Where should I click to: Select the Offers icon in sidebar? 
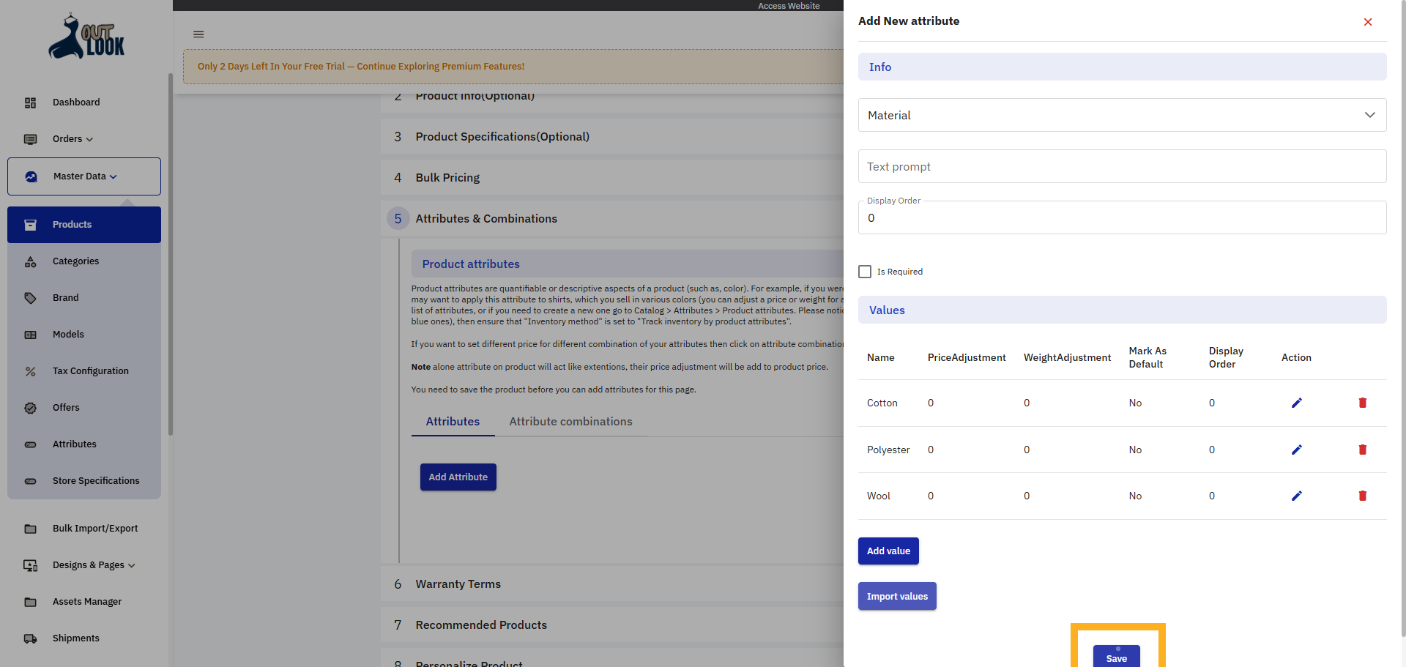[30, 408]
